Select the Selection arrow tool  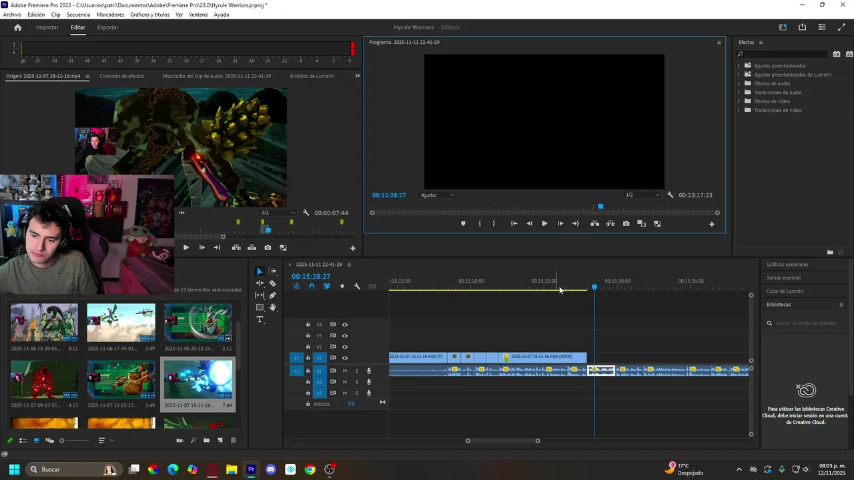click(260, 271)
